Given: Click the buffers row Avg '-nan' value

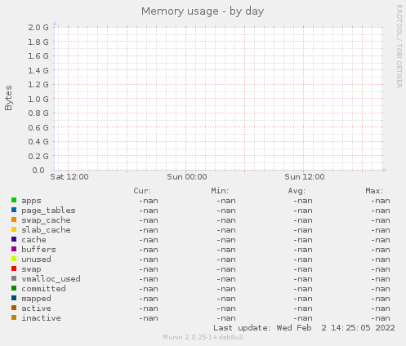Looking at the screenshot, I should pos(303,250).
